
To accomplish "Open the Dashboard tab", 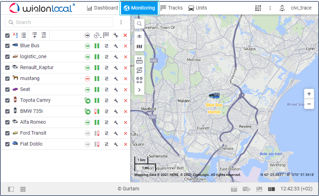I will click(102, 8).
